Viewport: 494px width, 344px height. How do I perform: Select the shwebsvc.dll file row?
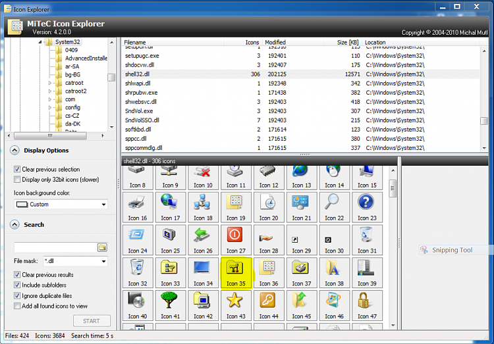[x=301, y=102]
